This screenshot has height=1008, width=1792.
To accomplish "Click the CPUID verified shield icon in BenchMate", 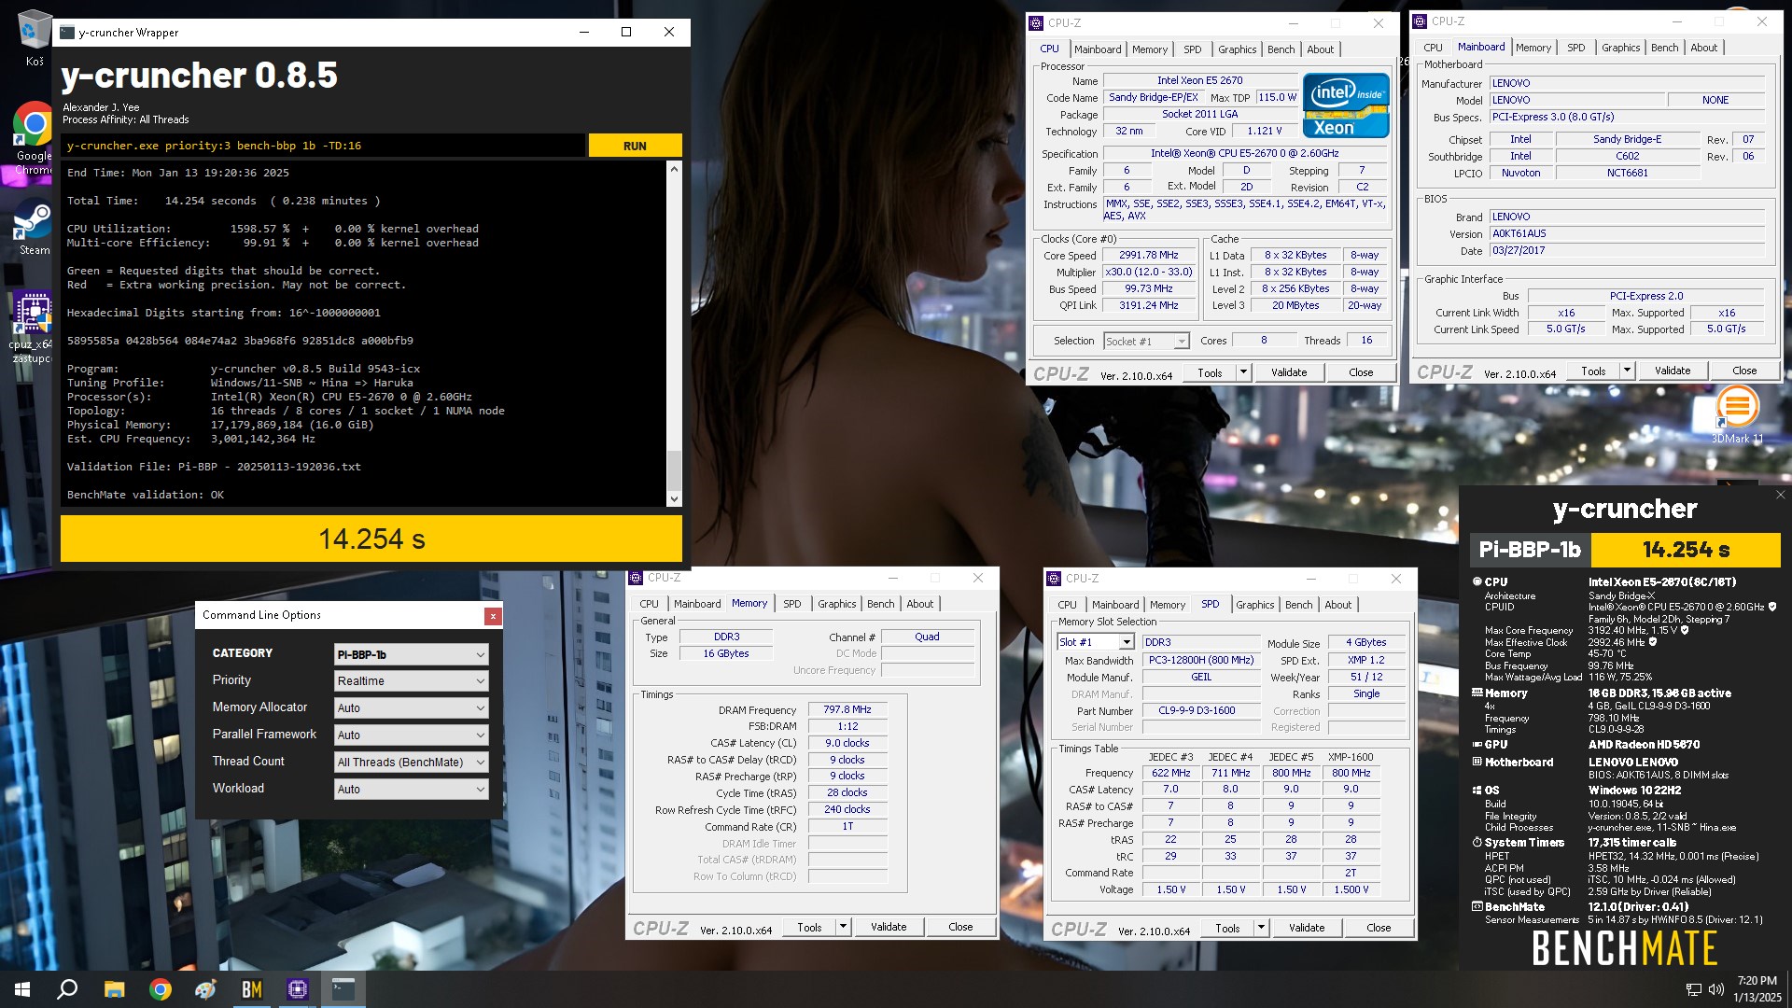I will (1771, 607).
